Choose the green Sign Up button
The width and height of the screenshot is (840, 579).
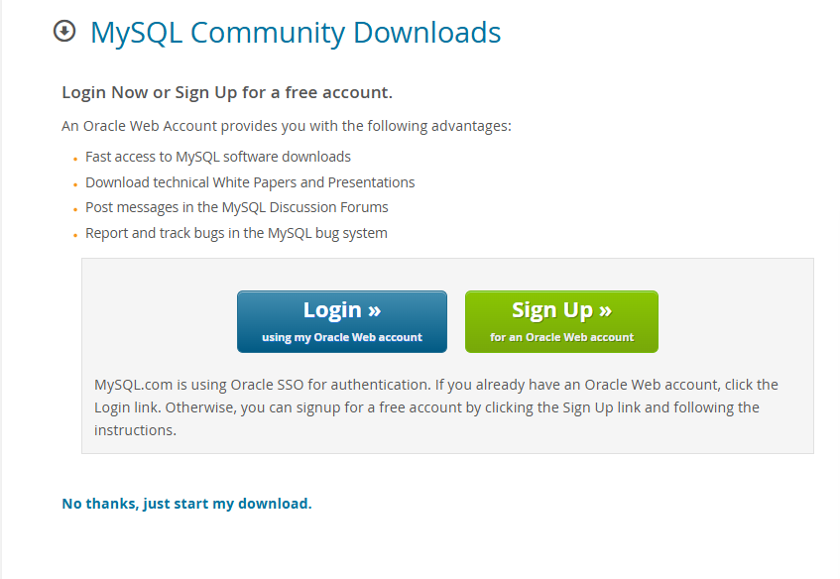click(561, 321)
